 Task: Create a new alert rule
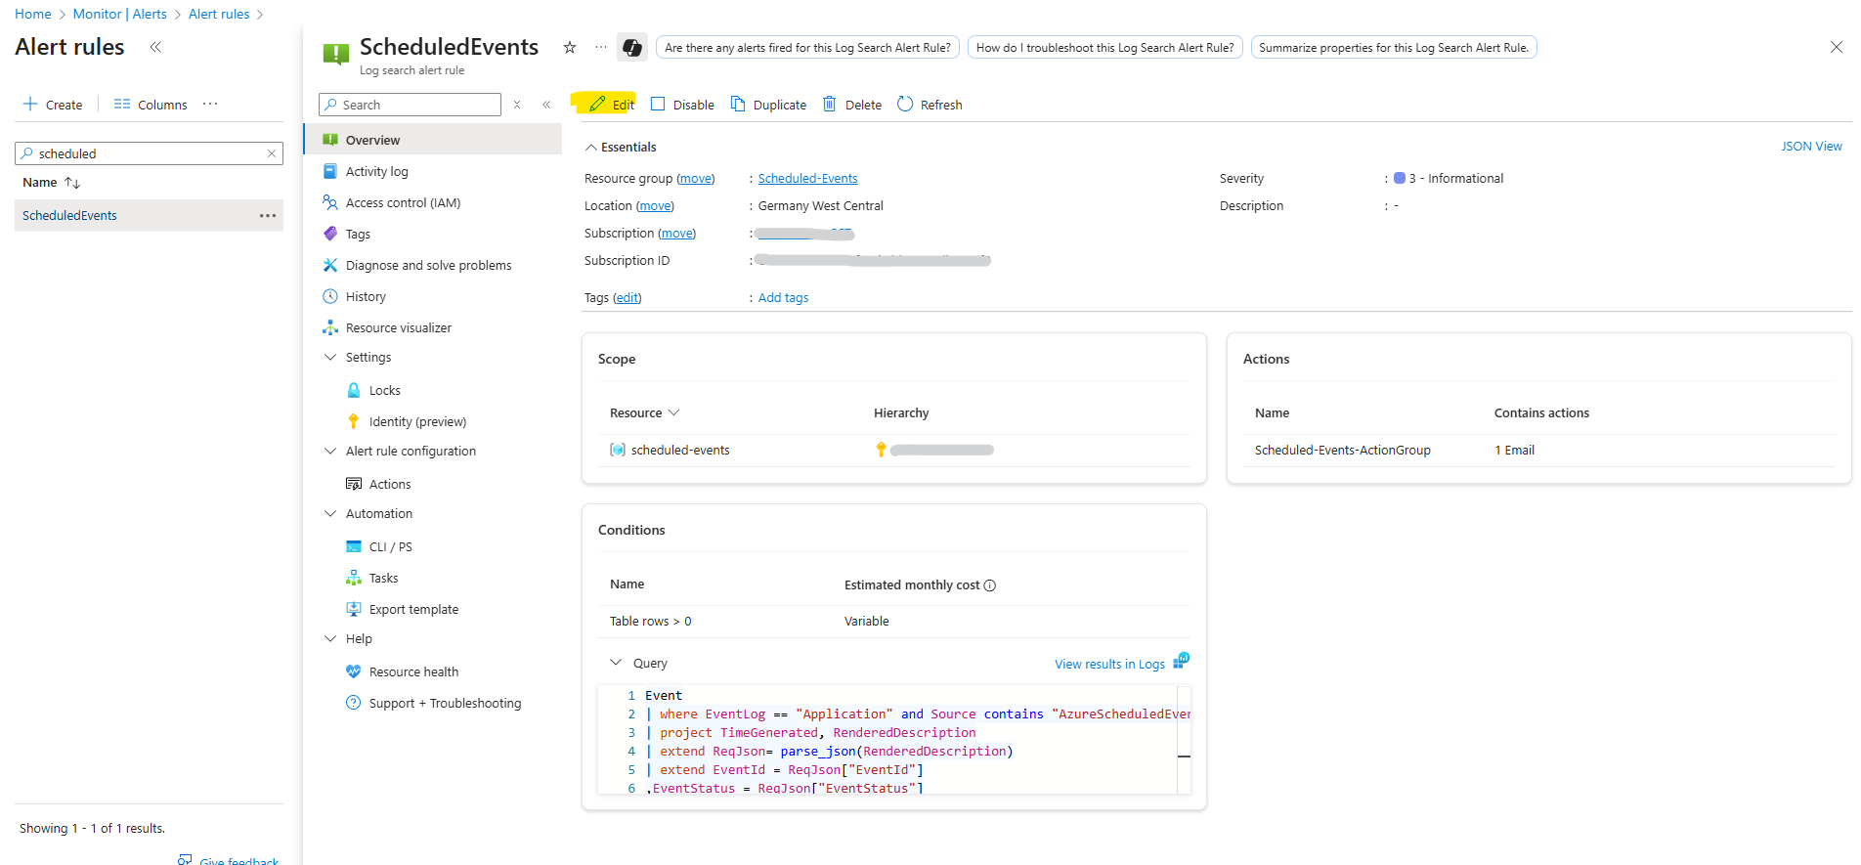click(53, 105)
